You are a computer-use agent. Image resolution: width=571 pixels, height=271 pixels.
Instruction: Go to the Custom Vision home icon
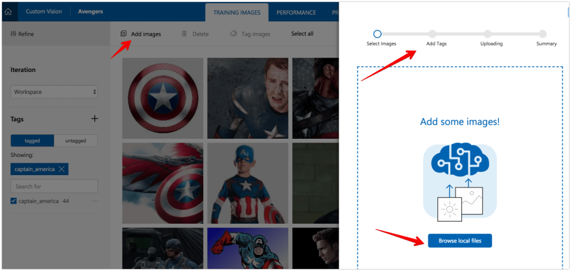point(8,12)
